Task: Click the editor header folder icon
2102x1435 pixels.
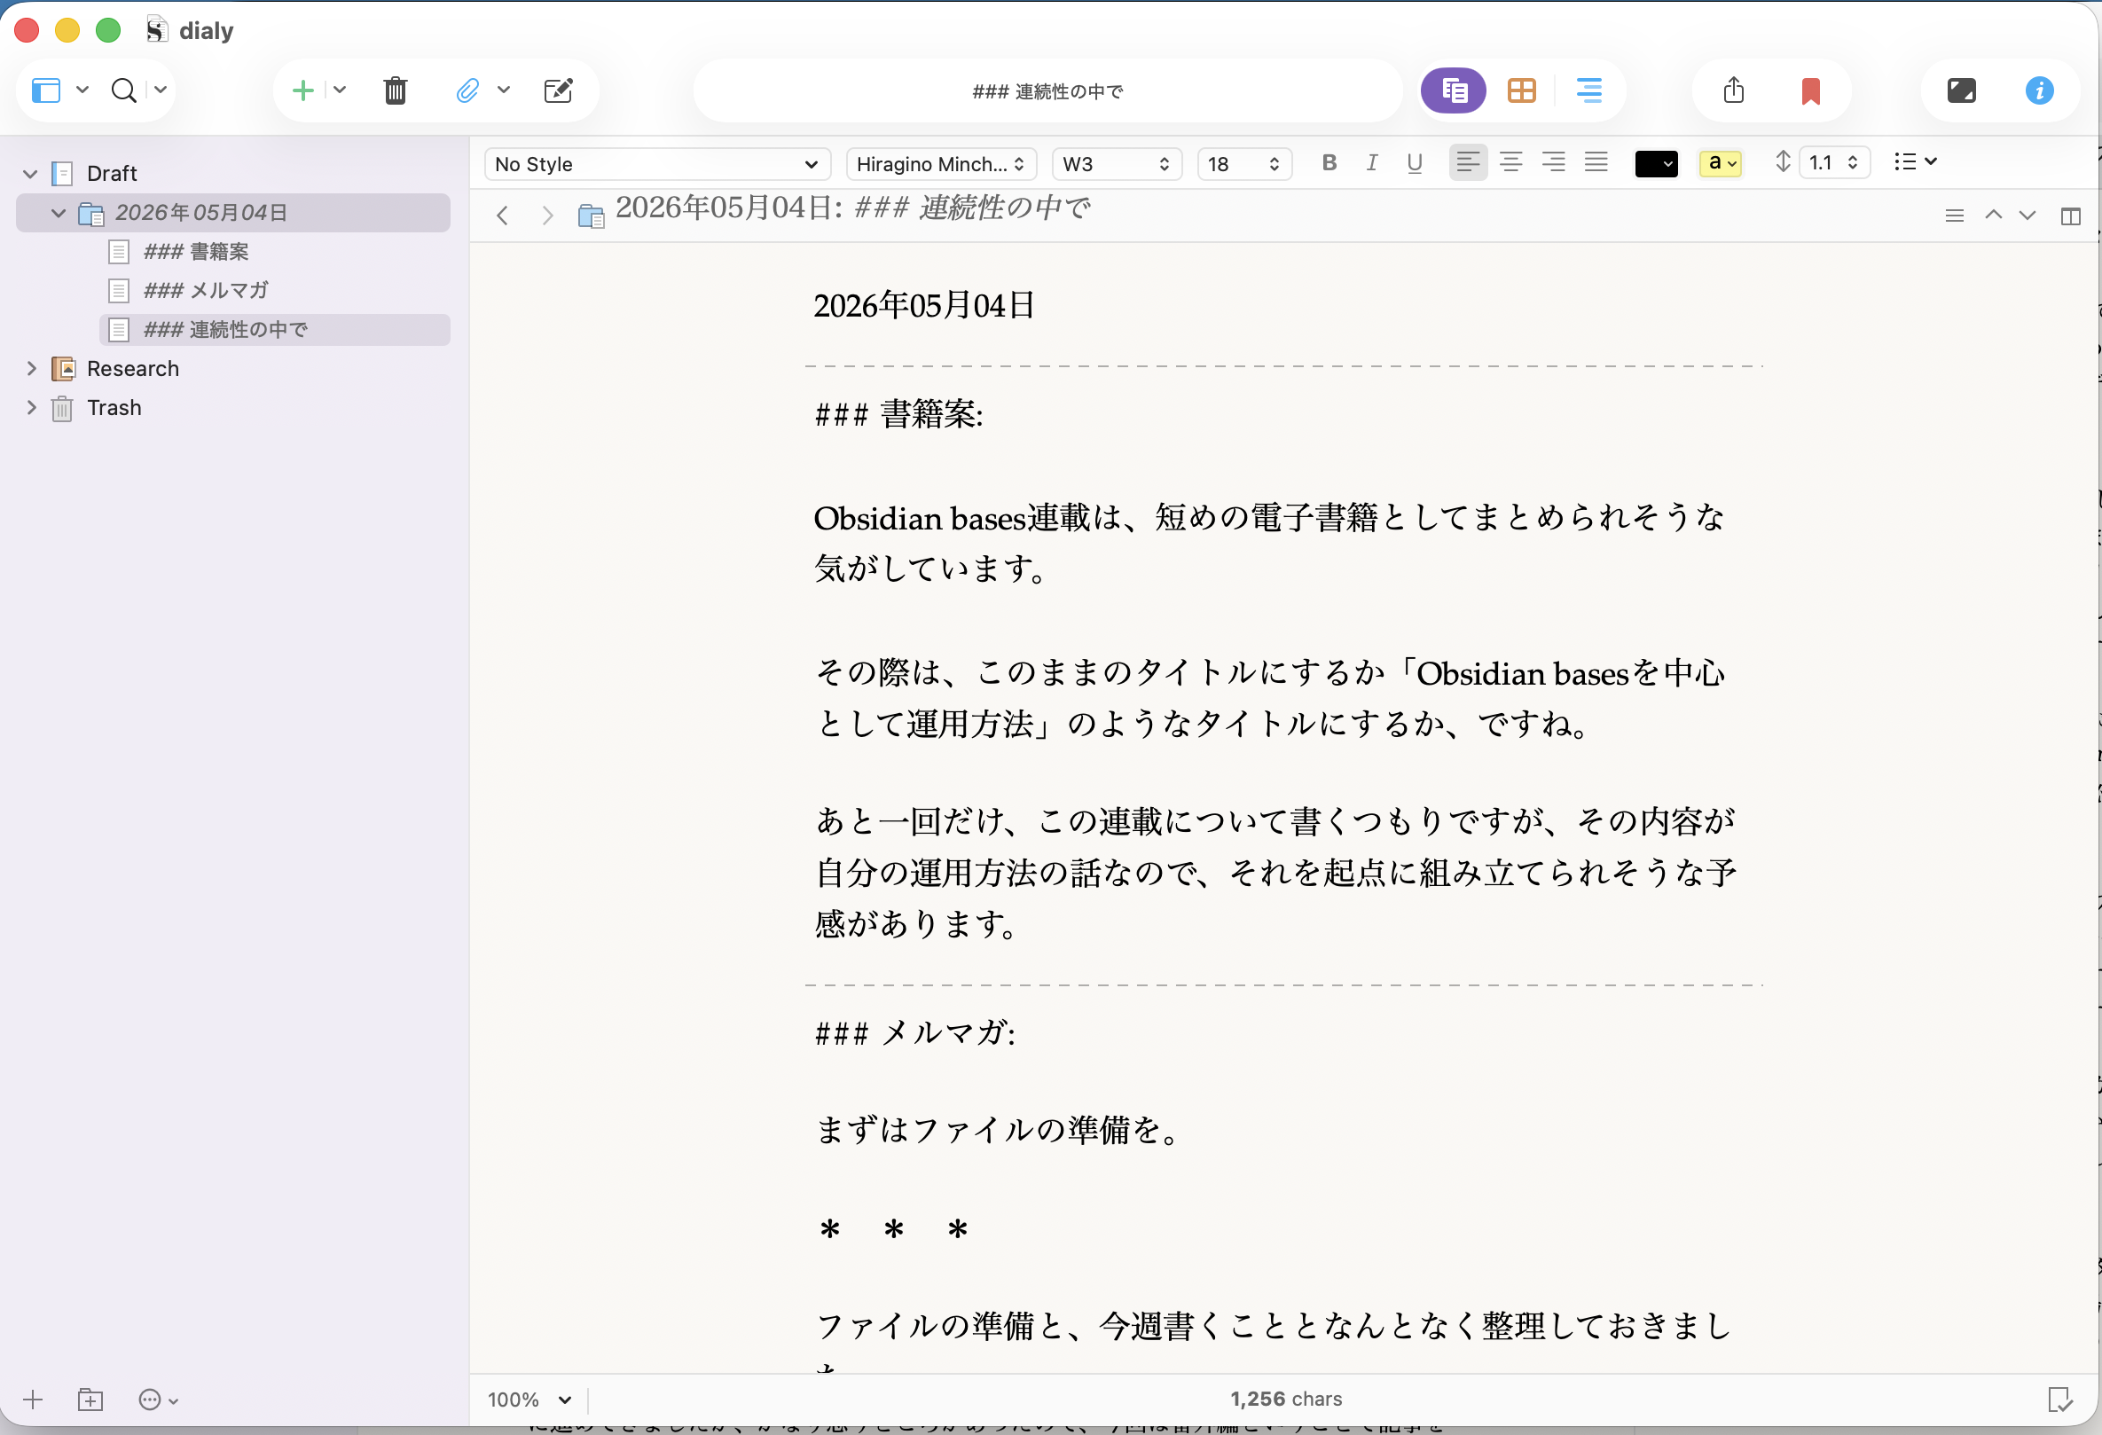Action: (591, 216)
